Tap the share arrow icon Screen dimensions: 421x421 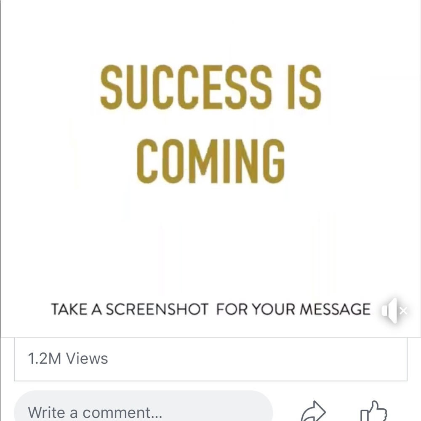[313, 411]
